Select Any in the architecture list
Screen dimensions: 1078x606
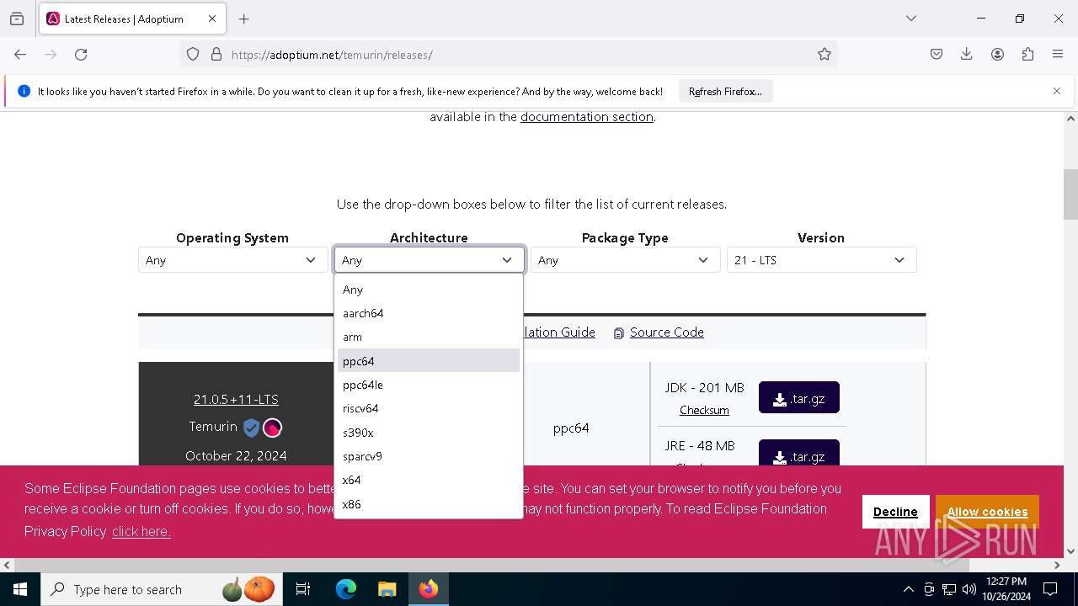(x=429, y=290)
